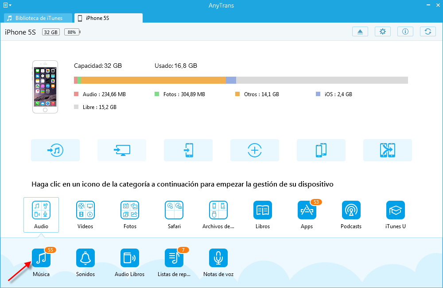Click transfer content to iTunes button
Image resolution: width=443 pixels, height=288 pixels.
coord(55,150)
